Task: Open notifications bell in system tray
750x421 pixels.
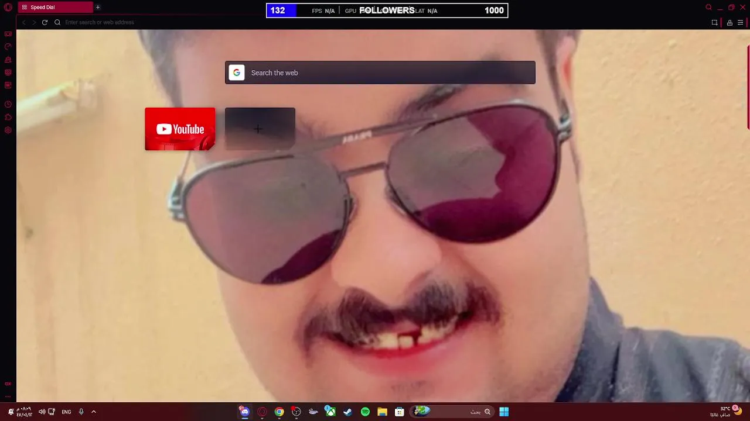Action: 11,412
